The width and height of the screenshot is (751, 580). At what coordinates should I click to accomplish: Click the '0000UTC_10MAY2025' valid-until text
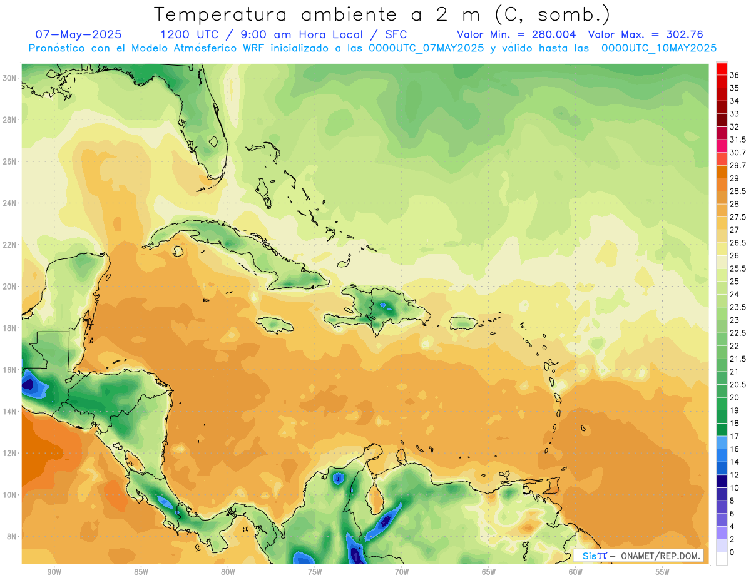659,48
